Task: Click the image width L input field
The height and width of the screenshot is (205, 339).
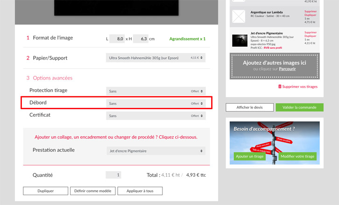Action: 117,39
